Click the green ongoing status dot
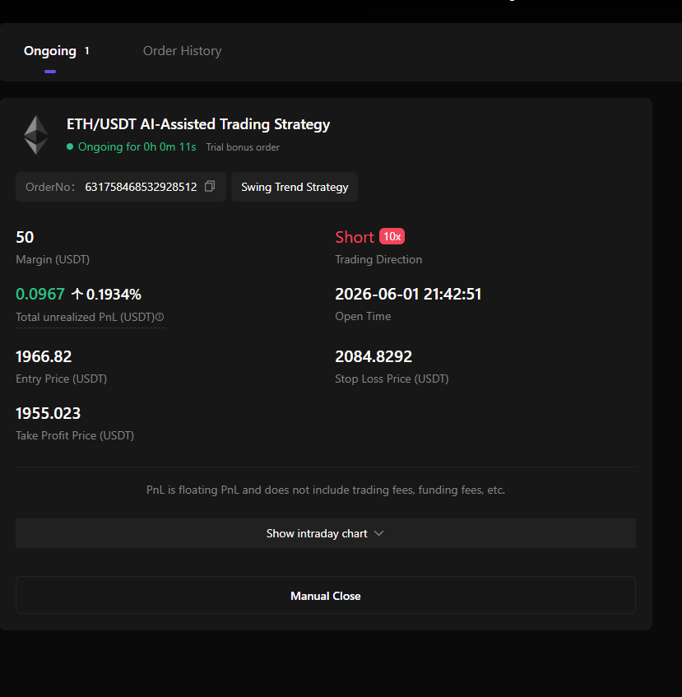The width and height of the screenshot is (682, 697). coord(70,146)
